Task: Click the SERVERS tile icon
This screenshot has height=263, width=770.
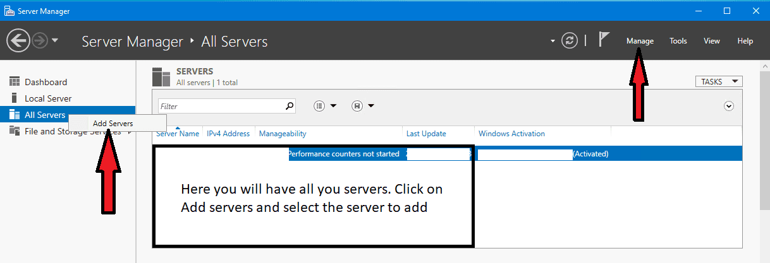Action: coord(161,76)
